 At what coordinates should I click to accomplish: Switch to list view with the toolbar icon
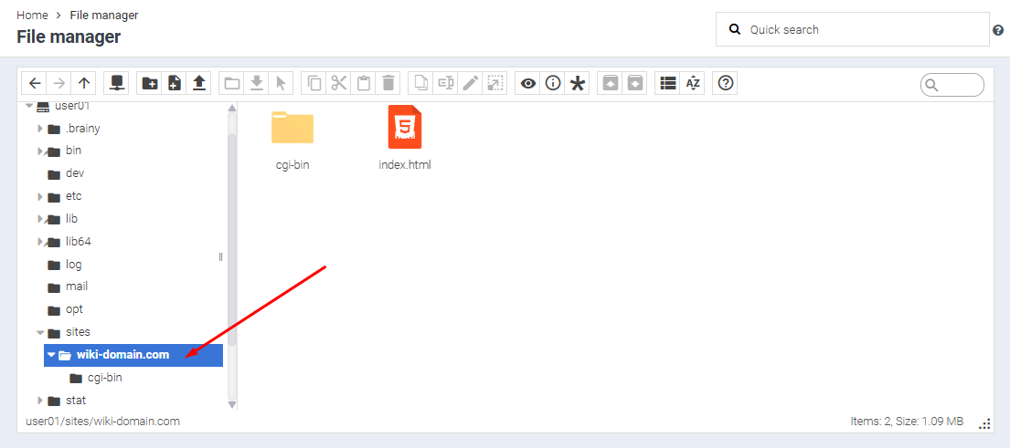[668, 83]
